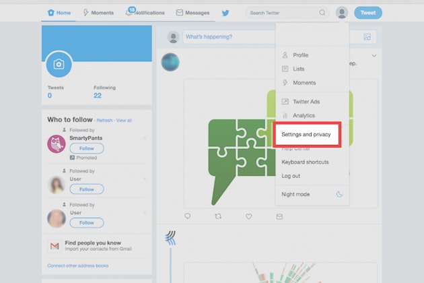The width and height of the screenshot is (424, 283).
Task: Click the Moments lightning icon in menu
Action: coord(285,83)
